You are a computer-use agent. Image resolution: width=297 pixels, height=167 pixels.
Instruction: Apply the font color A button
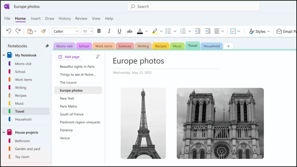pos(140,31)
